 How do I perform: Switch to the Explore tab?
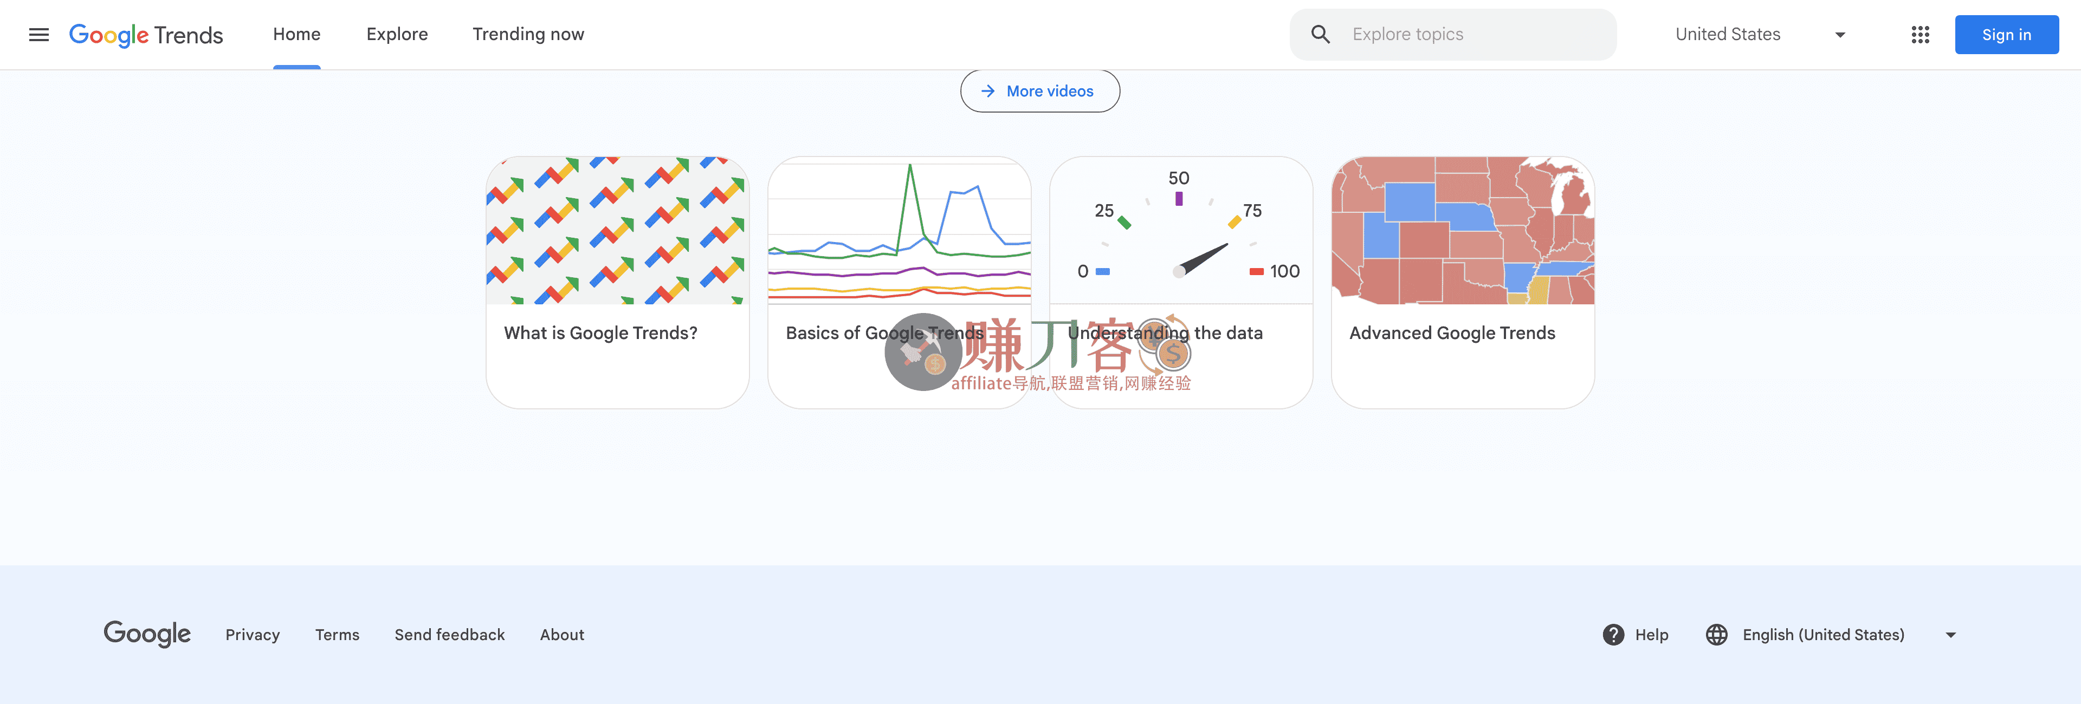[397, 34]
